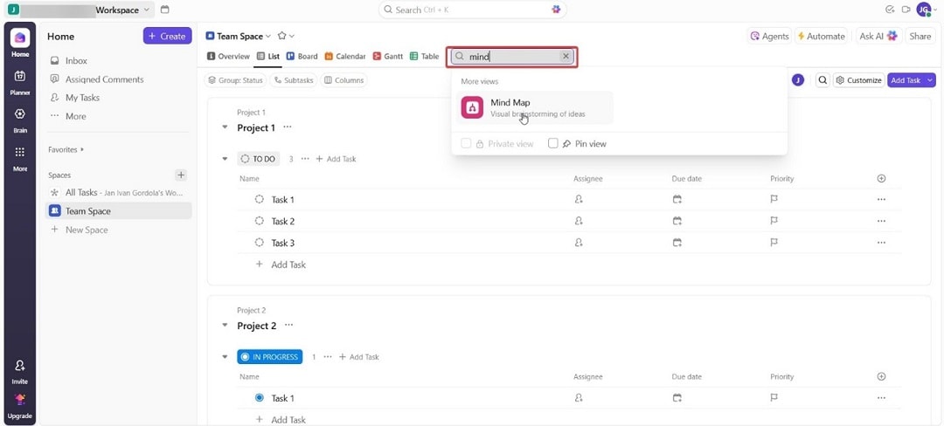Open Brain in the left rail
This screenshot has height=426, width=944.
tap(20, 113)
